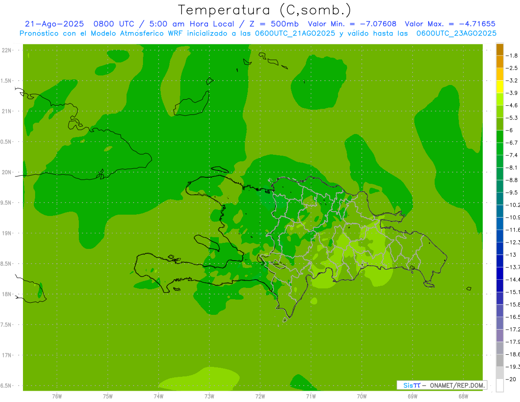Click the "17N" latitude label
Screen dimensions: 520x402
tap(7, 356)
